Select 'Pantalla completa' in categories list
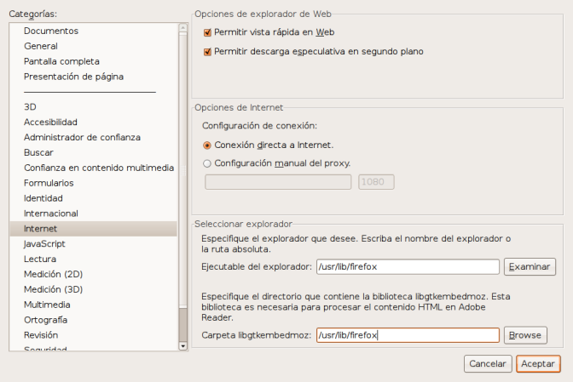This screenshot has width=573, height=382. coord(61,61)
